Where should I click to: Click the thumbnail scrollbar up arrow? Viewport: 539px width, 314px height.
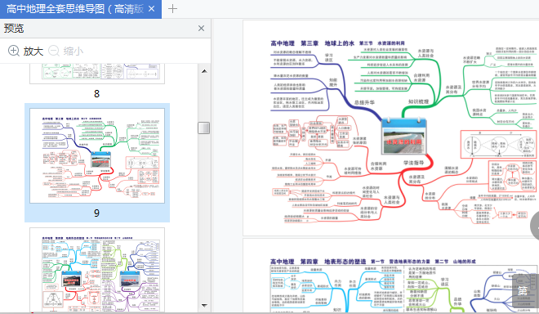click(x=204, y=71)
